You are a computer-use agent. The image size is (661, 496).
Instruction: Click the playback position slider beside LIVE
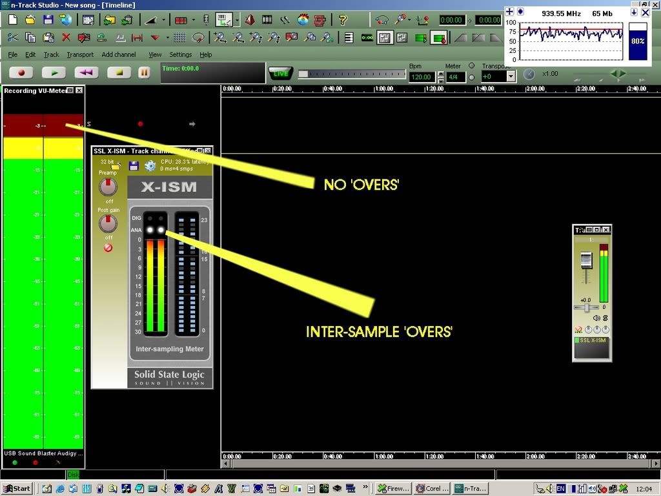(351, 74)
